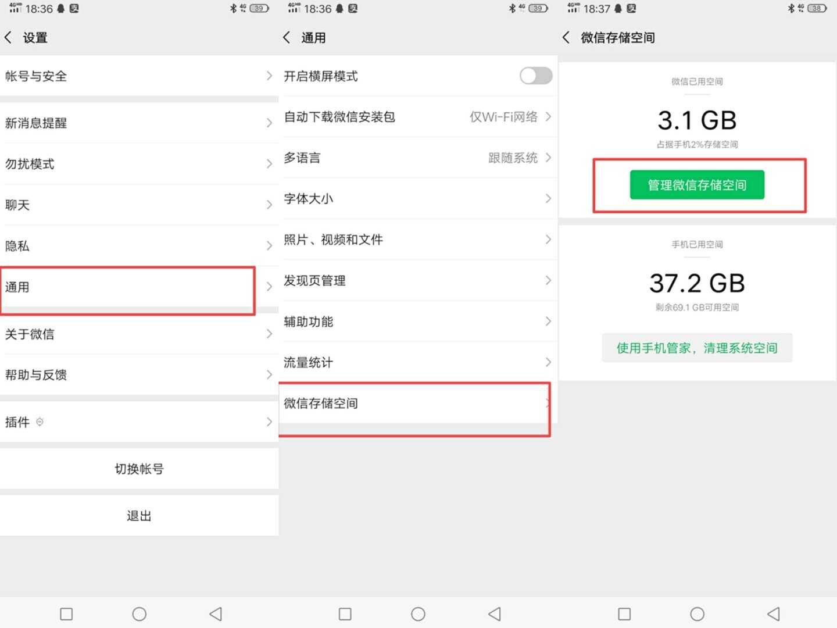
Task: Click 微信已用空间 heading
Action: [697, 81]
